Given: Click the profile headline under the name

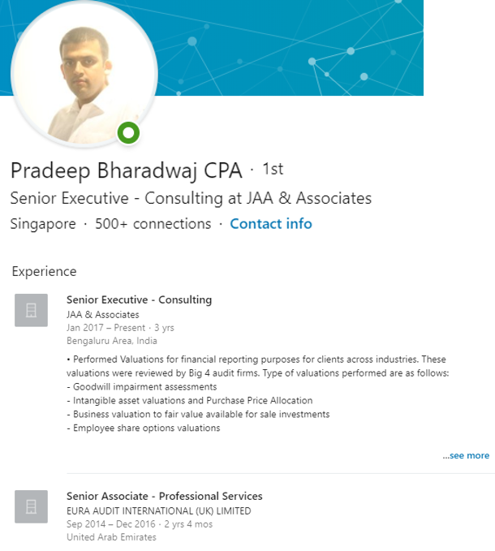Looking at the screenshot, I should pos(191,198).
